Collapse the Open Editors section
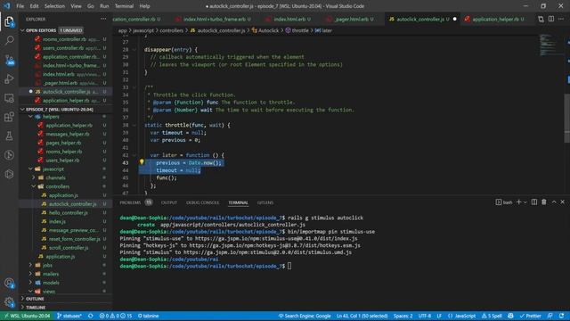The width and height of the screenshot is (570, 321). pos(22,30)
